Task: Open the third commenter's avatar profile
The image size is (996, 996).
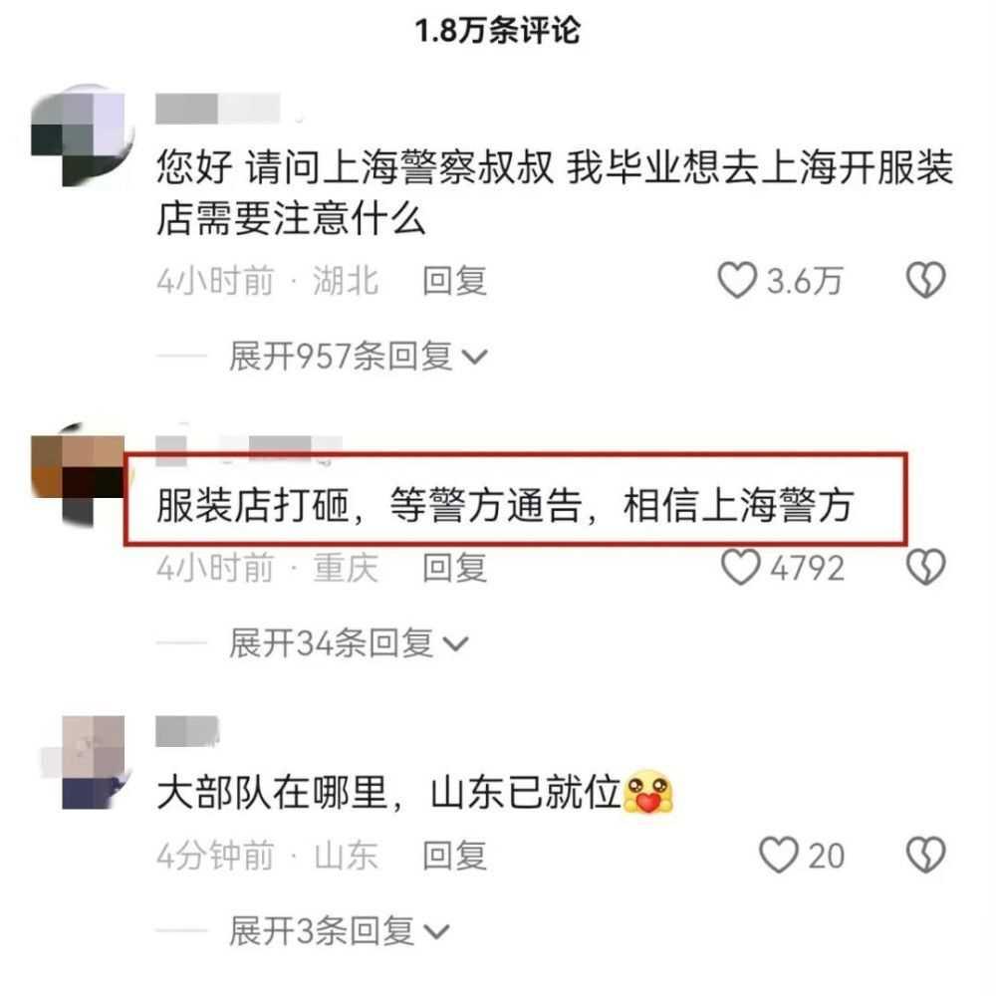Action: (x=87, y=762)
